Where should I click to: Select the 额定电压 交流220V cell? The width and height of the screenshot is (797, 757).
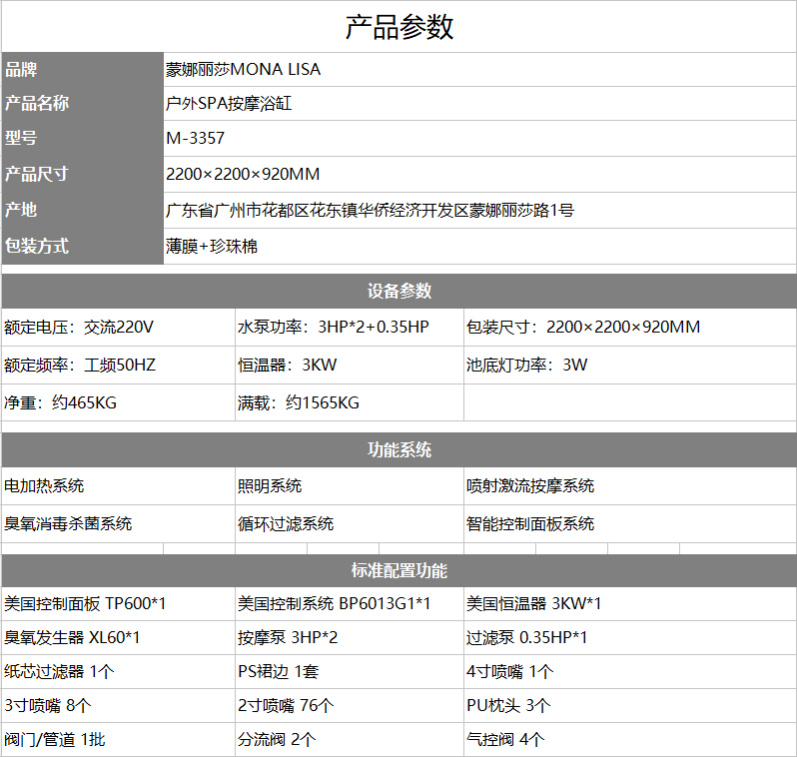(x=80, y=328)
